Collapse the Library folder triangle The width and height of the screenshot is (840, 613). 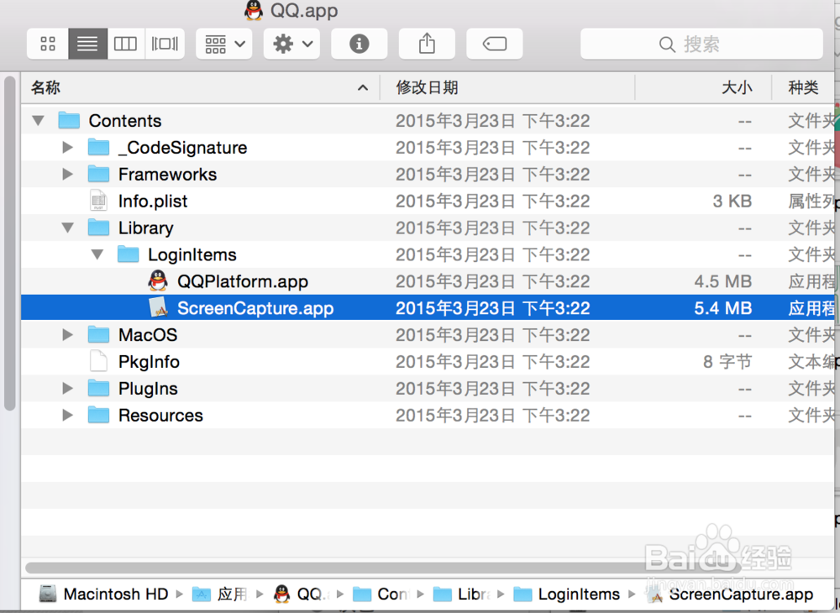coord(67,228)
